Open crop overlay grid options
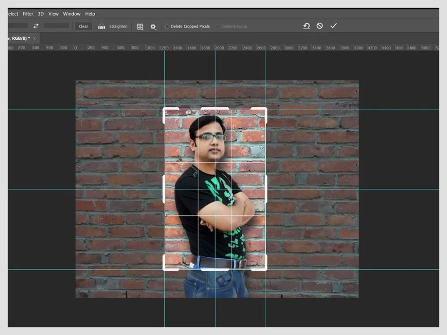 pyautogui.click(x=140, y=26)
